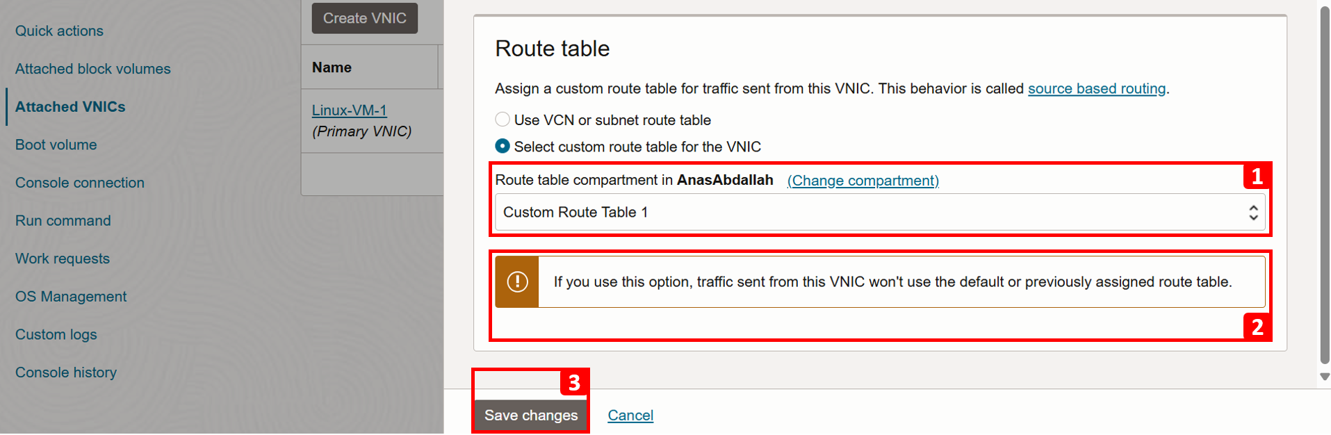This screenshot has height=435, width=1331.
Task: Click the vertical scrollbar thumb
Action: pos(1325,185)
